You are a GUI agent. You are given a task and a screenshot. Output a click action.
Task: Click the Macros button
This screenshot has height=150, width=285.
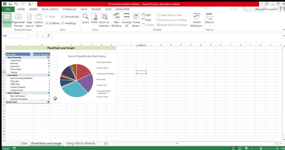209,20
